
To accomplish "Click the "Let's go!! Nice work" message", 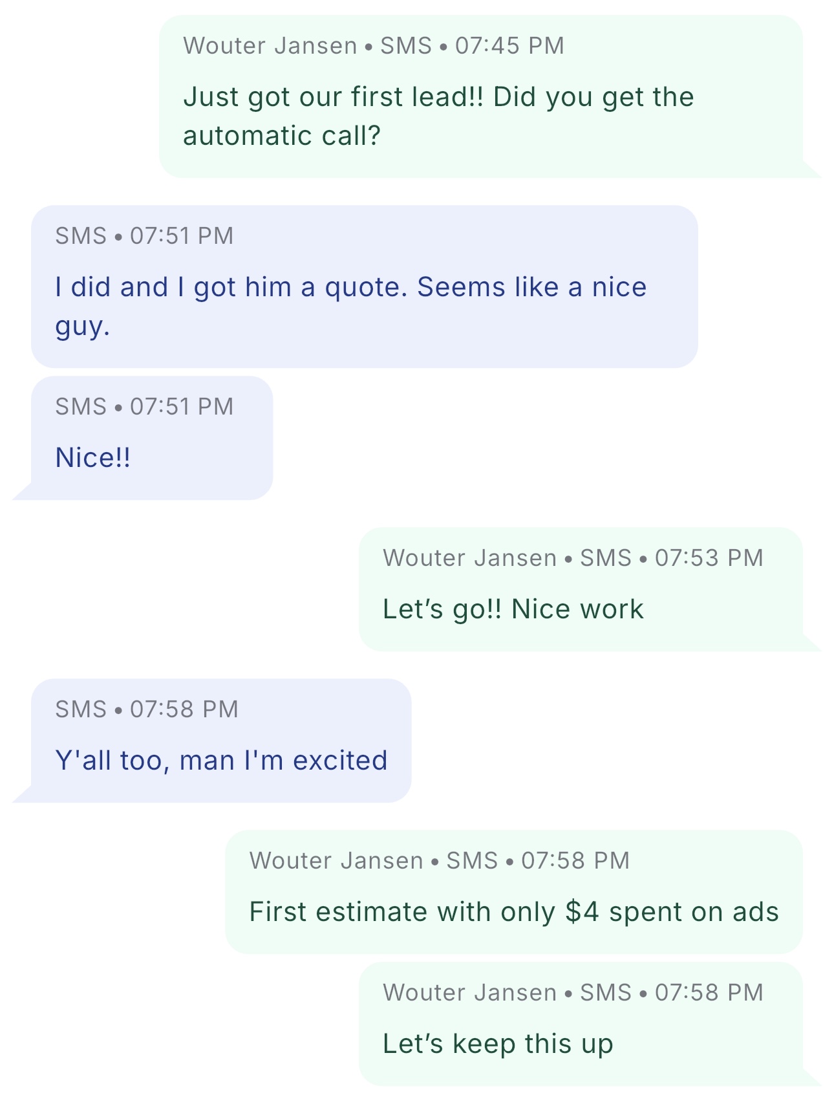I will 513,609.
